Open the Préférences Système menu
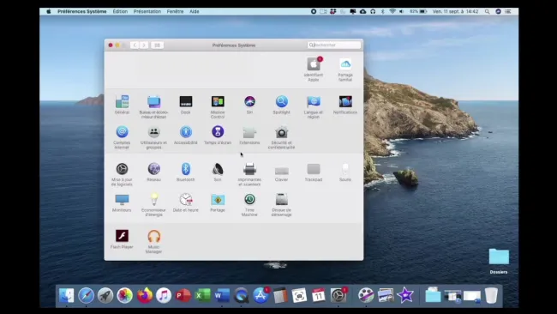Viewport: 557px width, 314px height. point(82,11)
